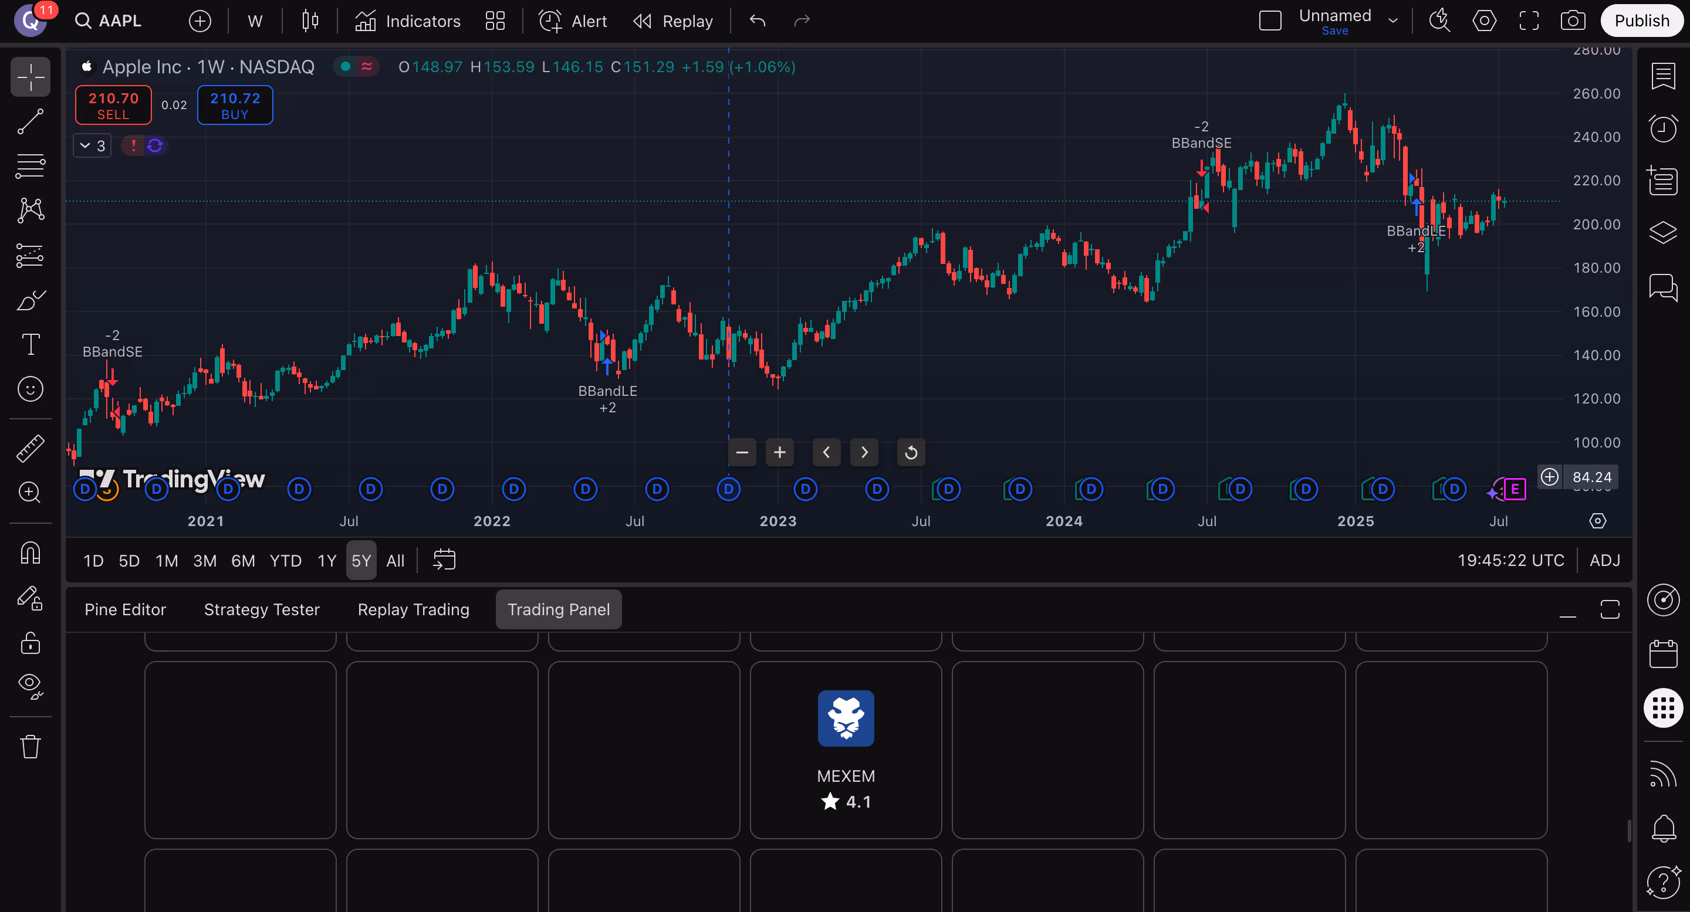Open the Pine Editor tab

[x=126, y=610]
